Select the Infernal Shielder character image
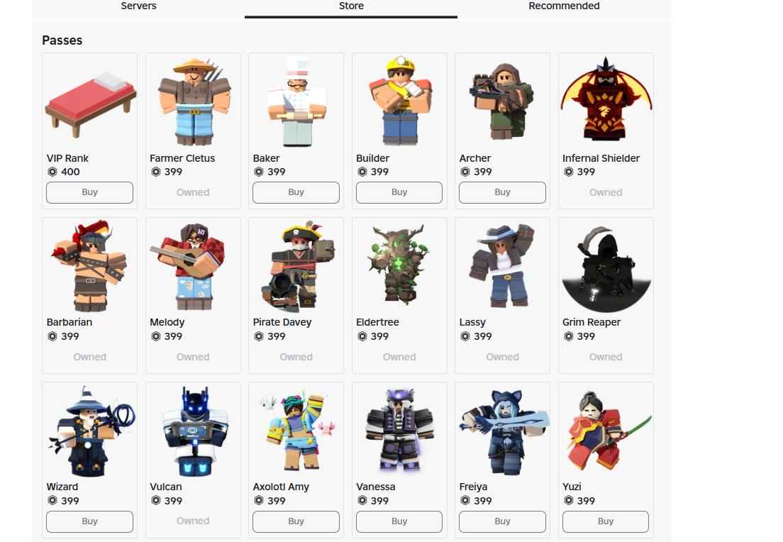The image size is (783, 542). [x=606, y=101]
